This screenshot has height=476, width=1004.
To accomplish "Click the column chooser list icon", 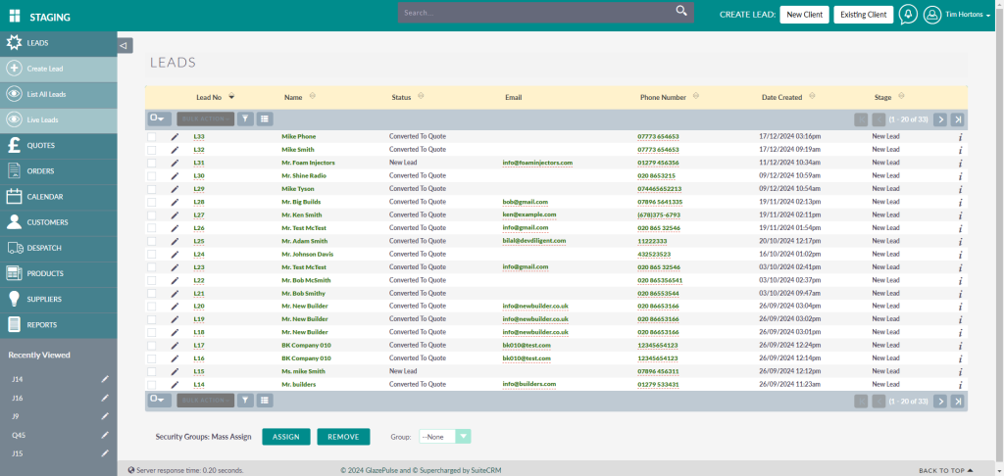I will tap(265, 119).
